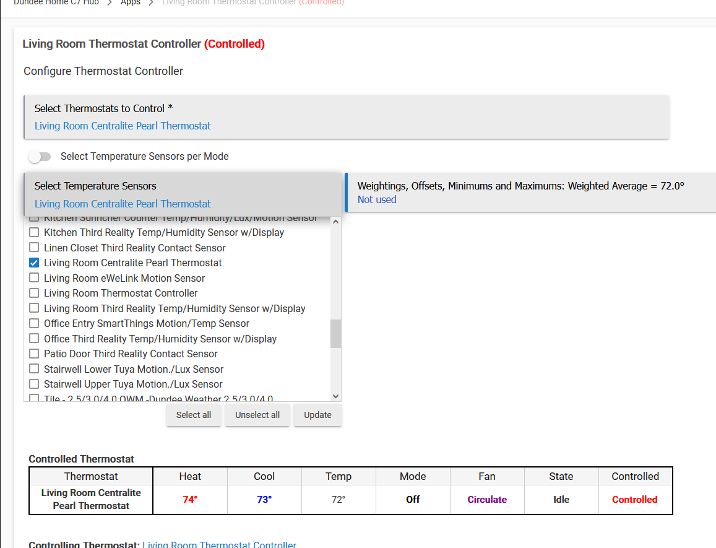Click the Fan column header
Image resolution: width=716 pixels, height=548 pixels.
coord(487,476)
